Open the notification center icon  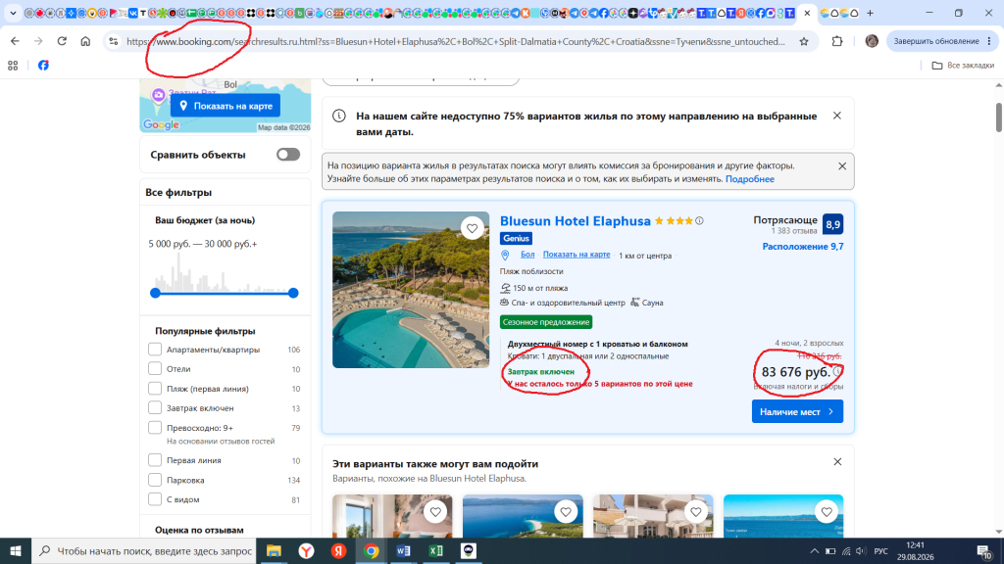click(984, 551)
